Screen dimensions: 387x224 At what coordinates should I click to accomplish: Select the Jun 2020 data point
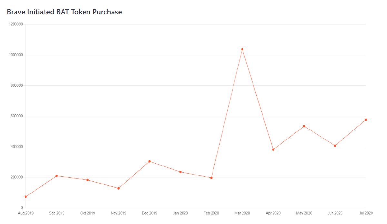tap(335, 146)
